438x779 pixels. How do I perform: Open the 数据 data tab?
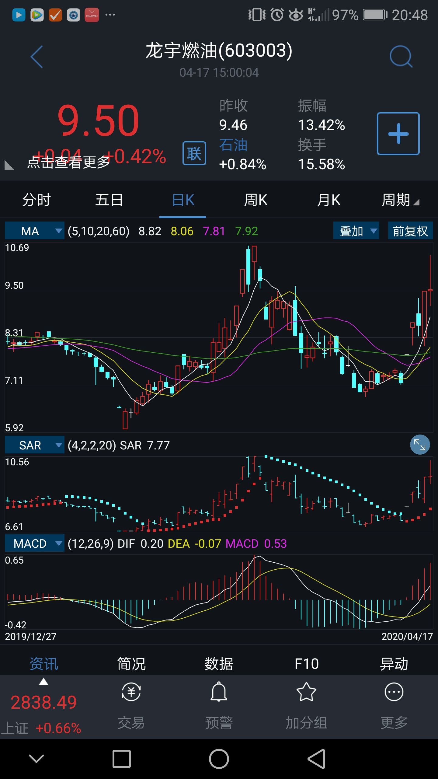(219, 664)
